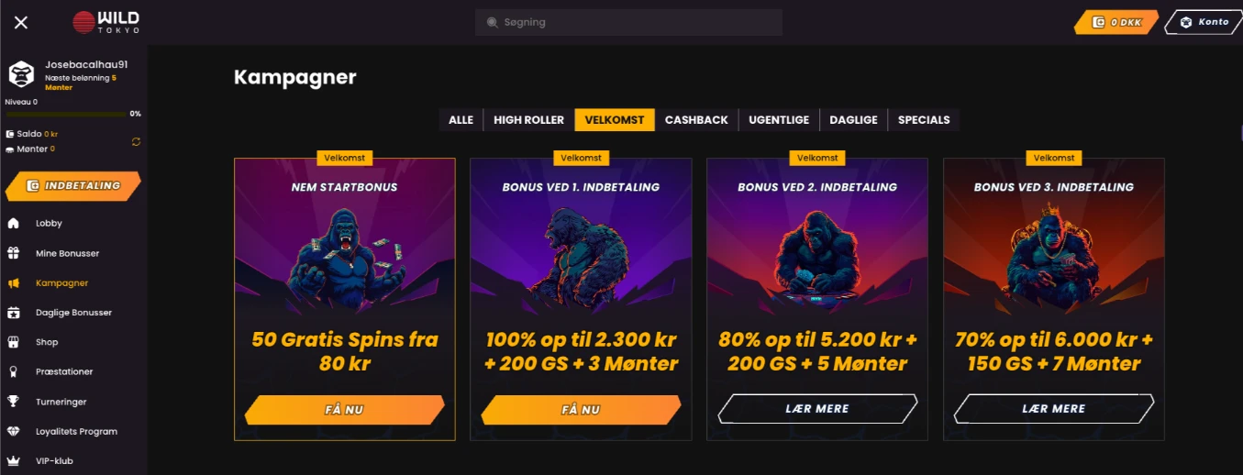1243x475 pixels.
Task: Open the VIP-klub crown icon
Action: [14, 460]
